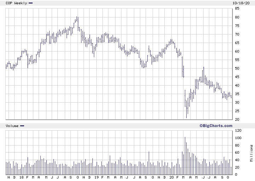Open the ©BigCharts.com link
This screenshot has height=181, width=255.
pyautogui.click(x=216, y=126)
